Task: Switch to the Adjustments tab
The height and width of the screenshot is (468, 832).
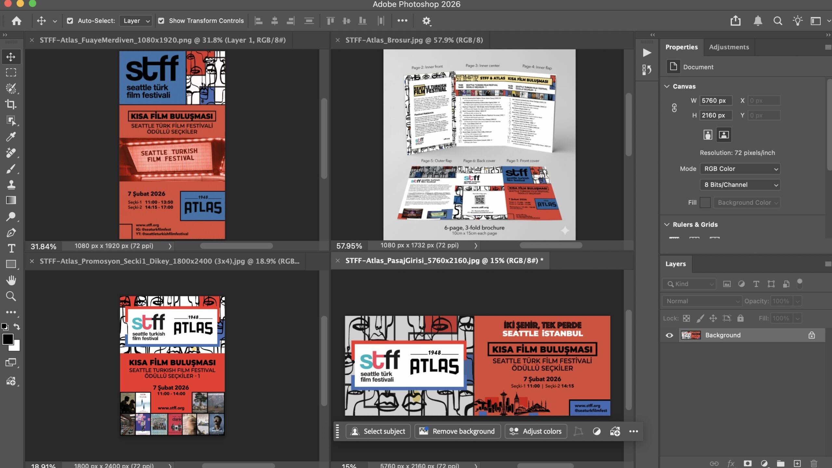Action: [x=729, y=47]
